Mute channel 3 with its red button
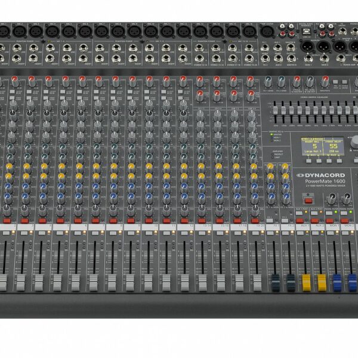The width and height of the screenshot is (358, 358). click(24, 221)
